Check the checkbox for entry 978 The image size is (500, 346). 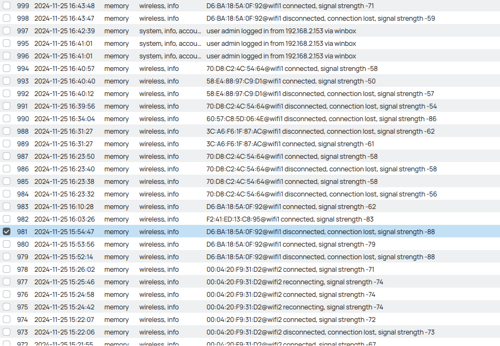point(7,269)
